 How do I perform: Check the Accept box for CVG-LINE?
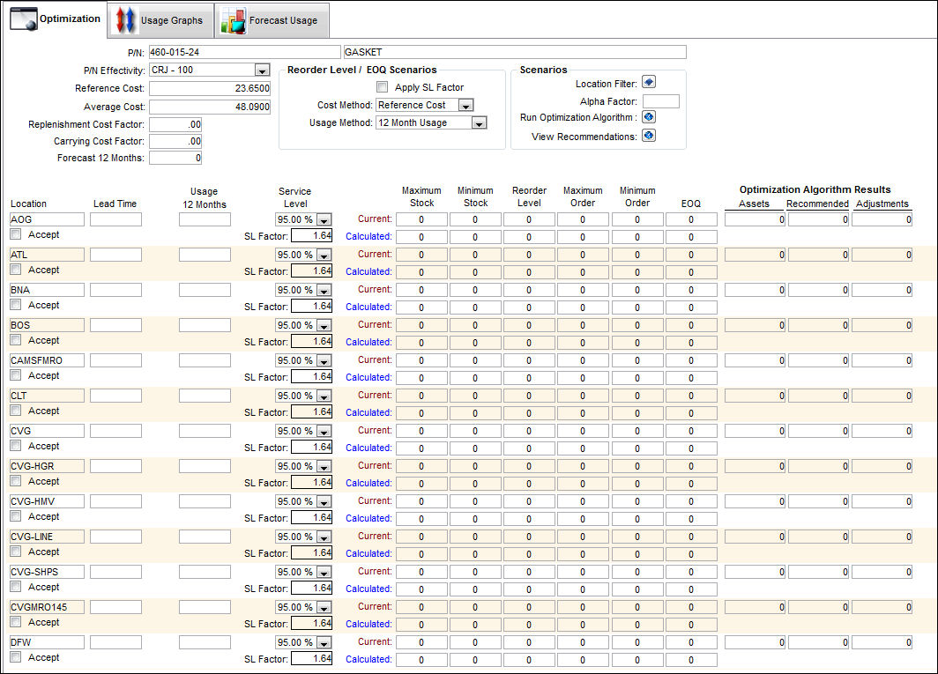16,552
